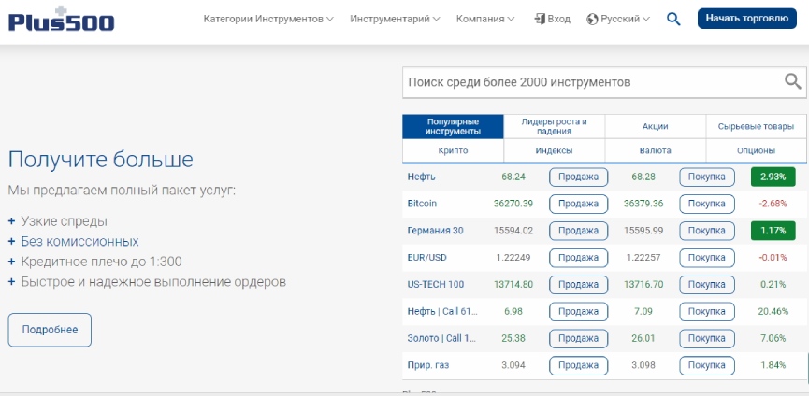Open the Инструментарий dropdown menu
This screenshot has width=809, height=396.
pos(396,19)
